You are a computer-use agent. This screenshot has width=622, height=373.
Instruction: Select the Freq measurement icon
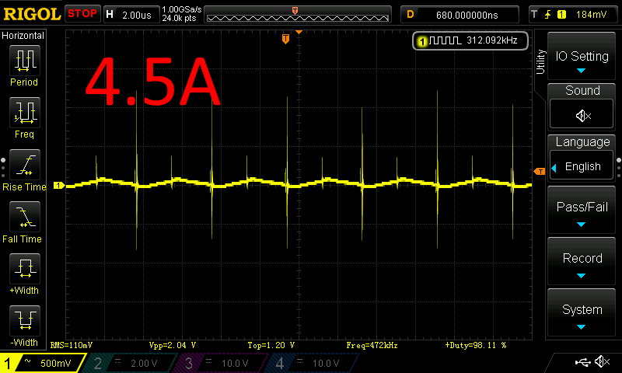coord(25,112)
